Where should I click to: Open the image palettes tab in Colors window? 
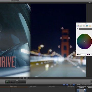click(87, 26)
